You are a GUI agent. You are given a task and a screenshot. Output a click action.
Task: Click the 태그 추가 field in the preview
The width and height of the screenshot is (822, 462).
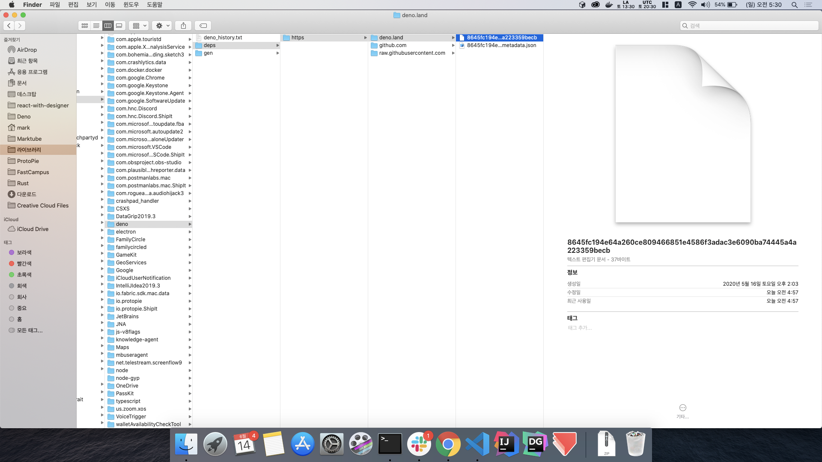point(580,328)
